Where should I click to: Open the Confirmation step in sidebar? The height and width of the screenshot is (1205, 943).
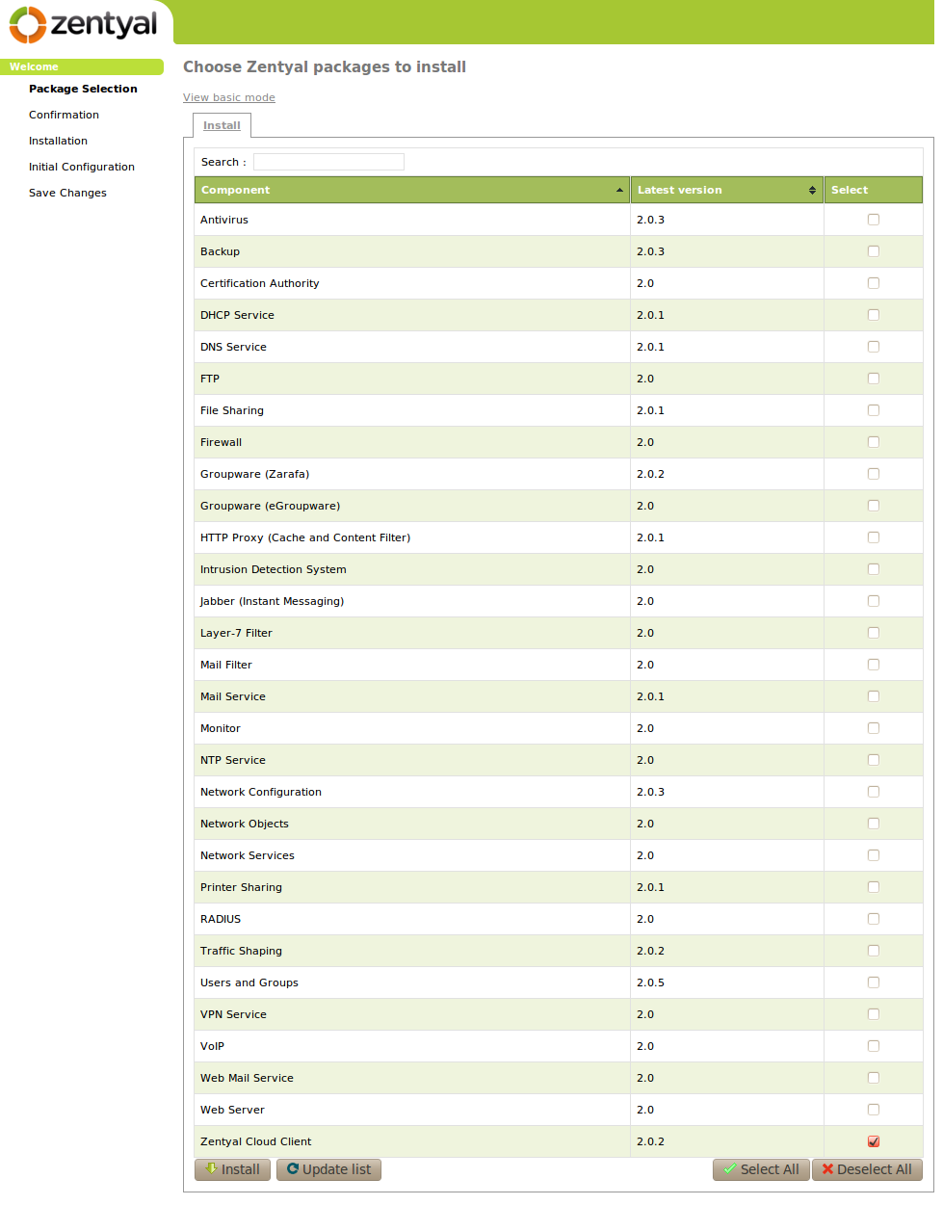click(x=64, y=115)
